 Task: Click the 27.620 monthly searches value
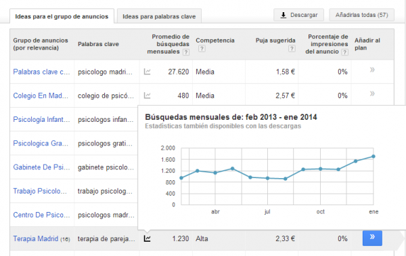[x=179, y=72]
